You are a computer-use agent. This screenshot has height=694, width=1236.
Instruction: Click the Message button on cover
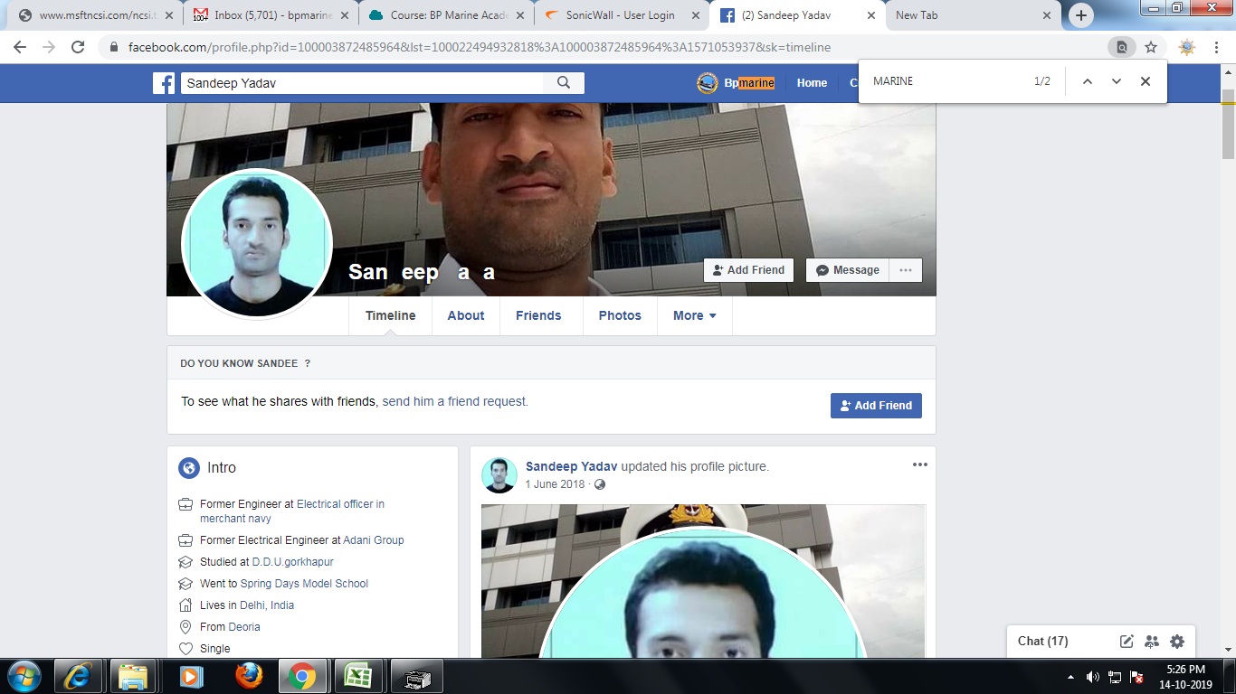pyautogui.click(x=847, y=270)
